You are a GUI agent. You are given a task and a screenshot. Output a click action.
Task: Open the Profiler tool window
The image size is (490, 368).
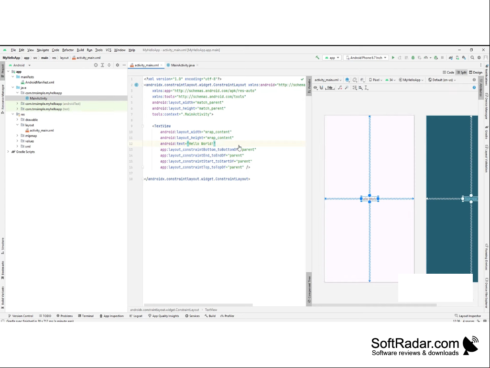click(227, 316)
